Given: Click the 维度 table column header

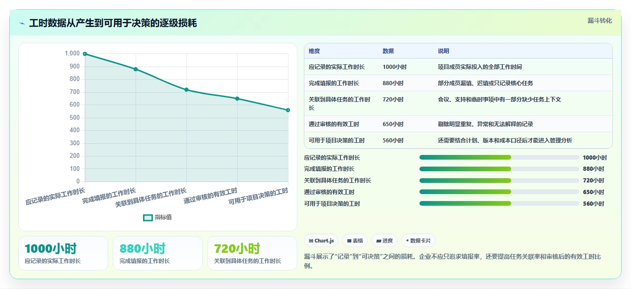Looking at the screenshot, I should coord(315,51).
